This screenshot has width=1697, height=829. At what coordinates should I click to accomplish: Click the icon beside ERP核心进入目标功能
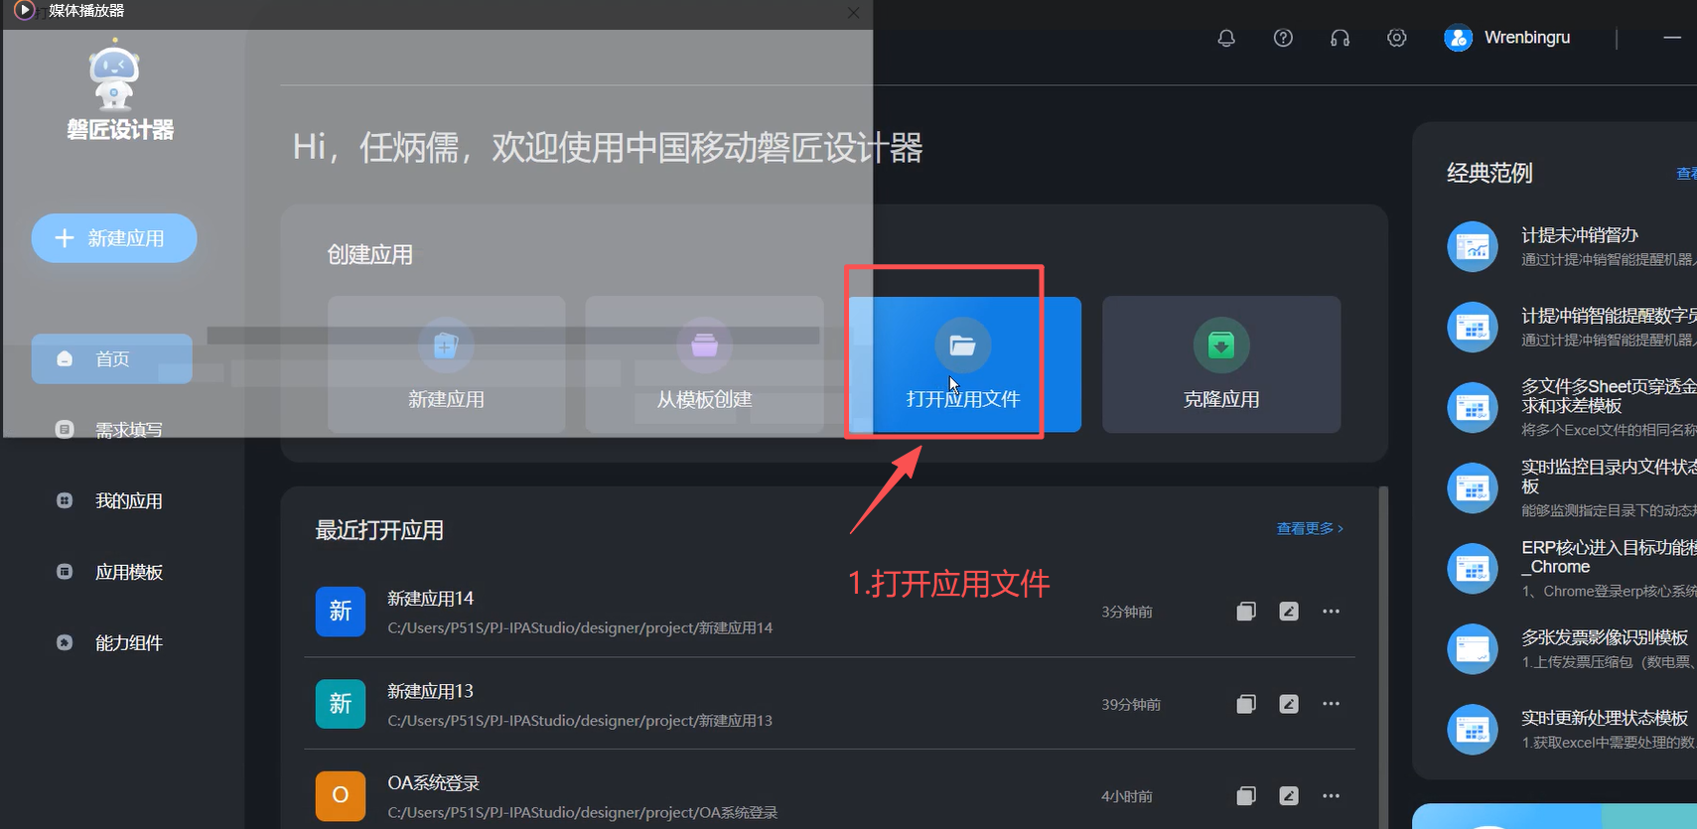pyautogui.click(x=1473, y=568)
